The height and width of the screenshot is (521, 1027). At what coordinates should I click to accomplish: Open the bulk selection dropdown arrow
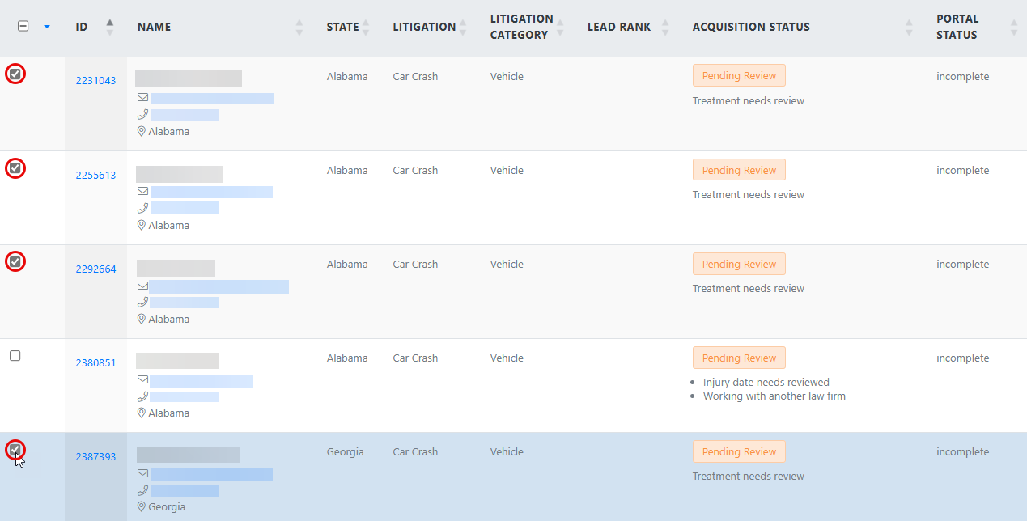pos(47,27)
